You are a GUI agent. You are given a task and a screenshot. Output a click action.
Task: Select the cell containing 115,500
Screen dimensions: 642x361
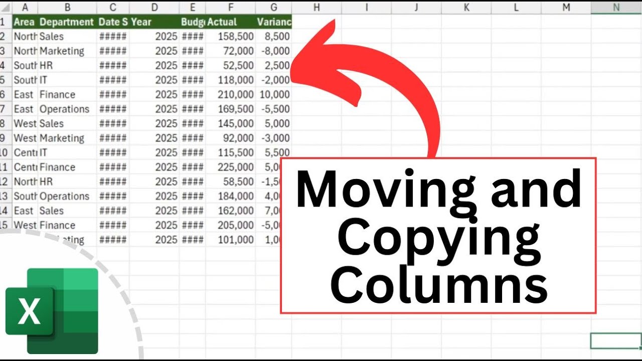coord(230,152)
